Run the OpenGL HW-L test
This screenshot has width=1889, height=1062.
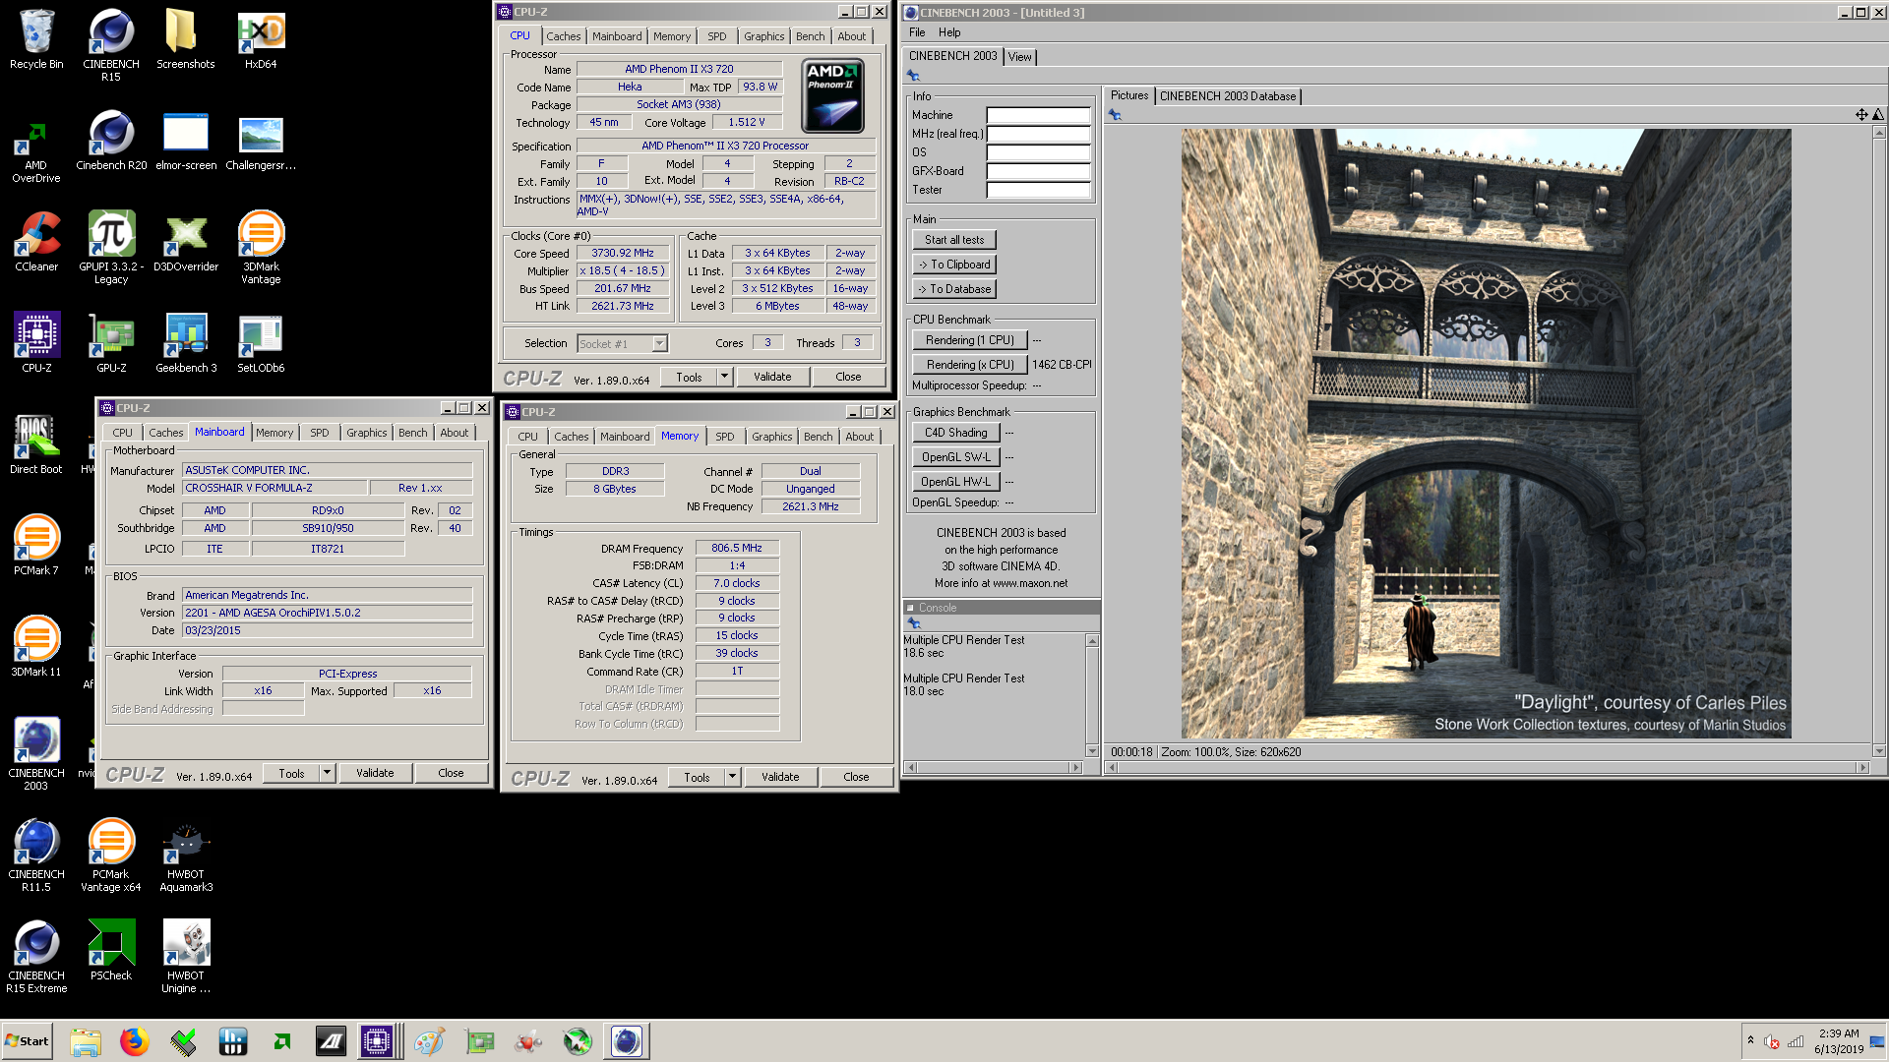click(x=956, y=482)
